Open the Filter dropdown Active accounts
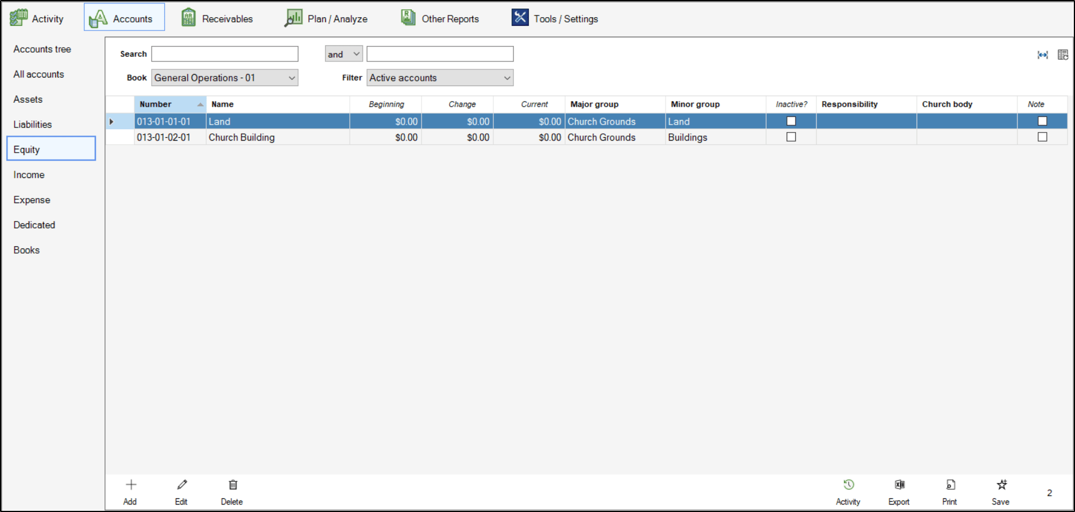The height and width of the screenshot is (512, 1075). [x=440, y=77]
